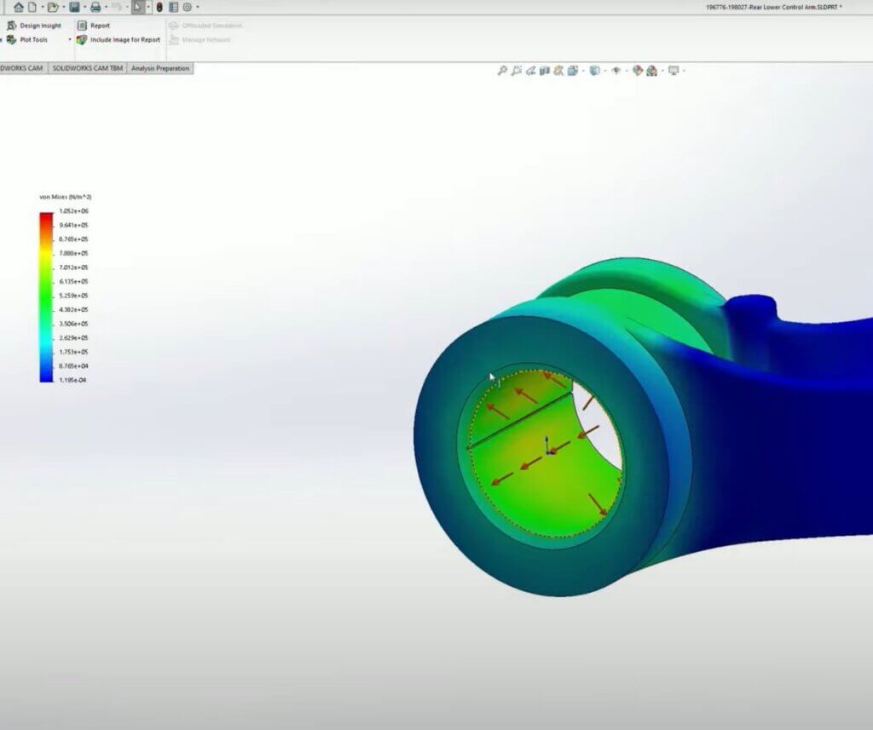873x730 pixels.
Task: Click the legend maximum value 1.052e+06
Action: click(73, 211)
